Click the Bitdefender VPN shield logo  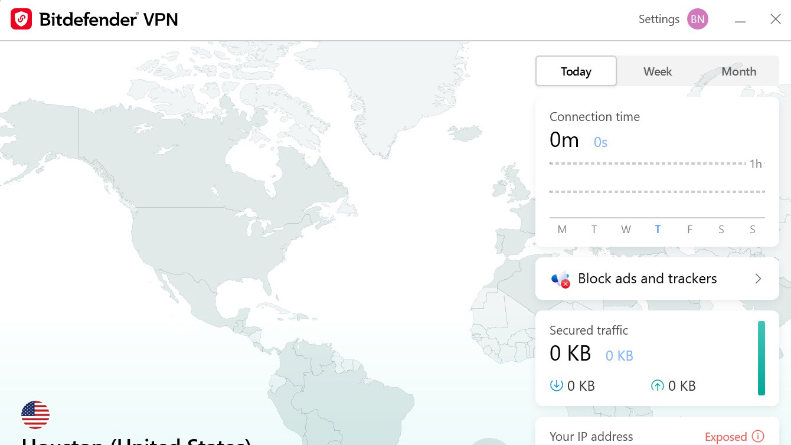(x=21, y=19)
